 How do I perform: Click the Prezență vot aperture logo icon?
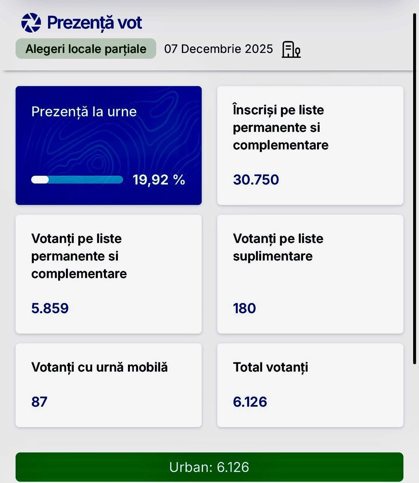(31, 23)
